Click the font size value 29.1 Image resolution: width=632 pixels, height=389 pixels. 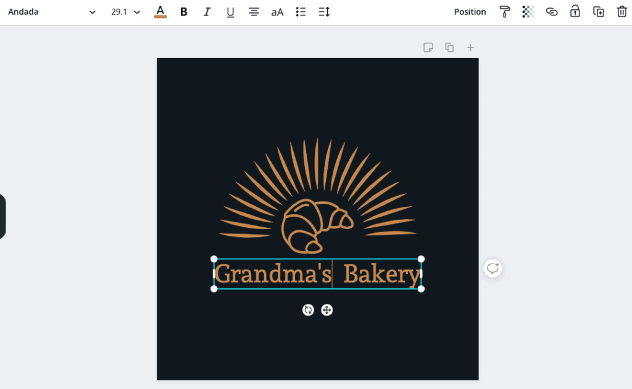point(119,12)
